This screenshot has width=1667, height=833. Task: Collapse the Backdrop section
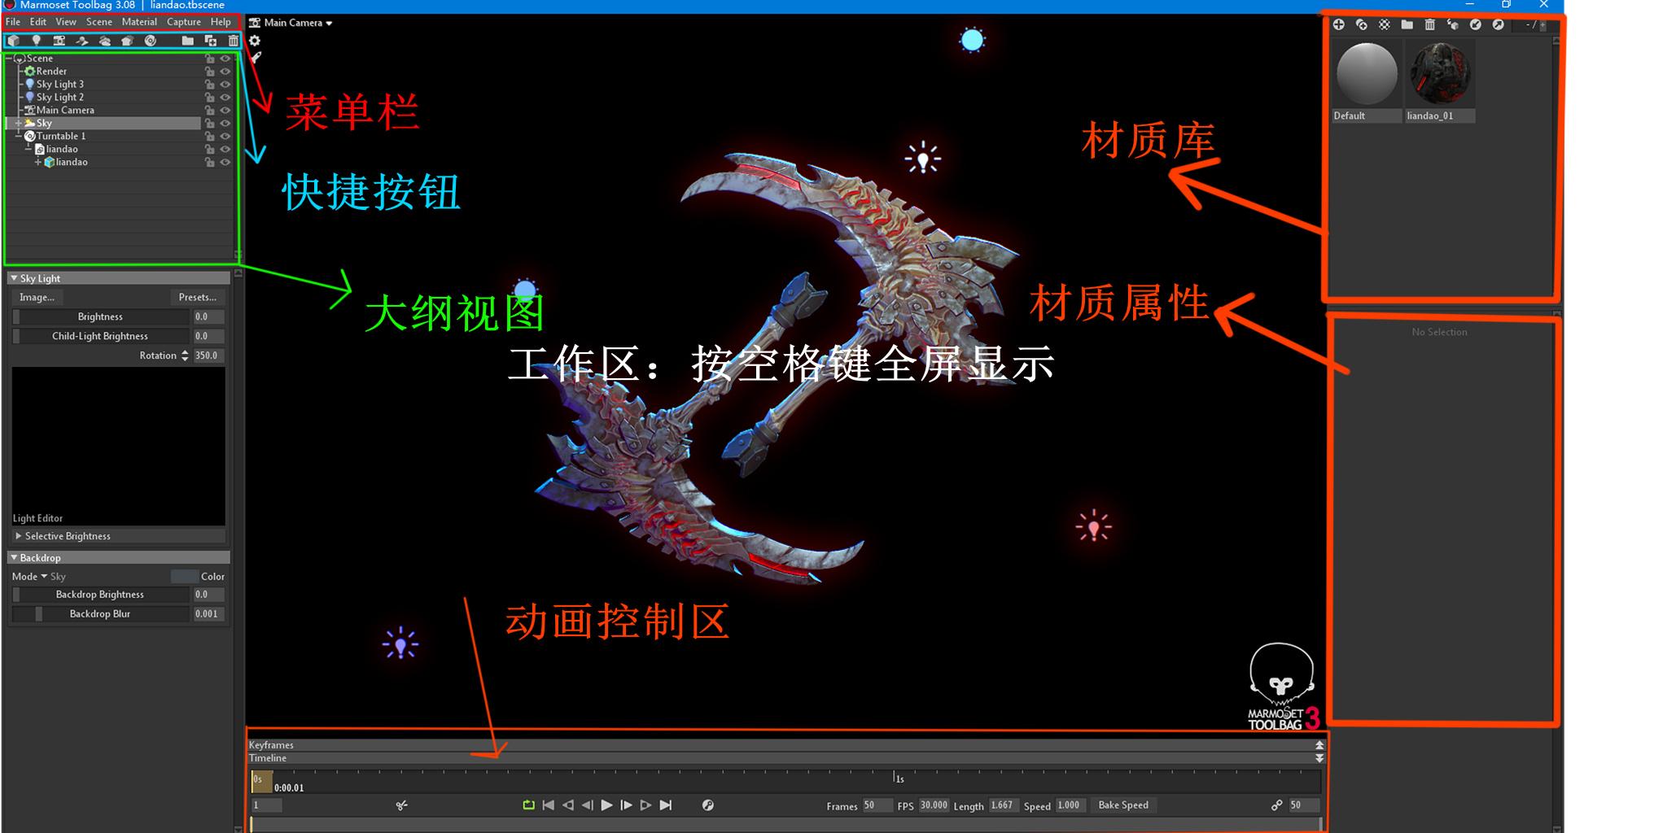coord(119,558)
